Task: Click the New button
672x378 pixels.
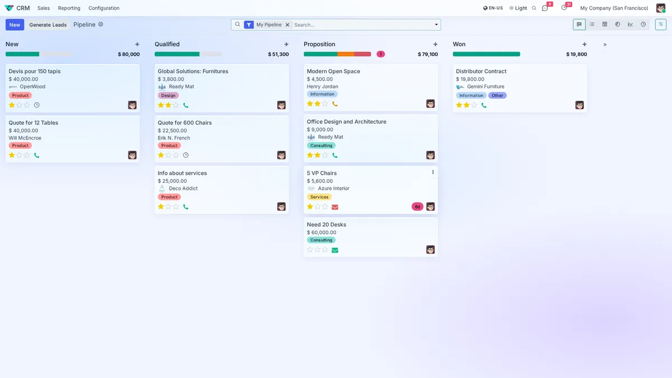Action: [x=15, y=24]
